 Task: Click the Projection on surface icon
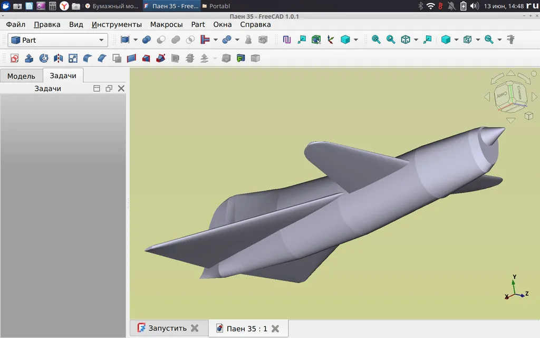240,58
